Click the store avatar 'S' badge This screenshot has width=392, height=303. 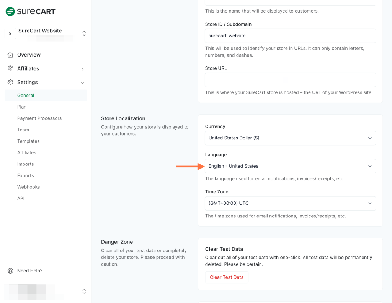pyautogui.click(x=10, y=34)
